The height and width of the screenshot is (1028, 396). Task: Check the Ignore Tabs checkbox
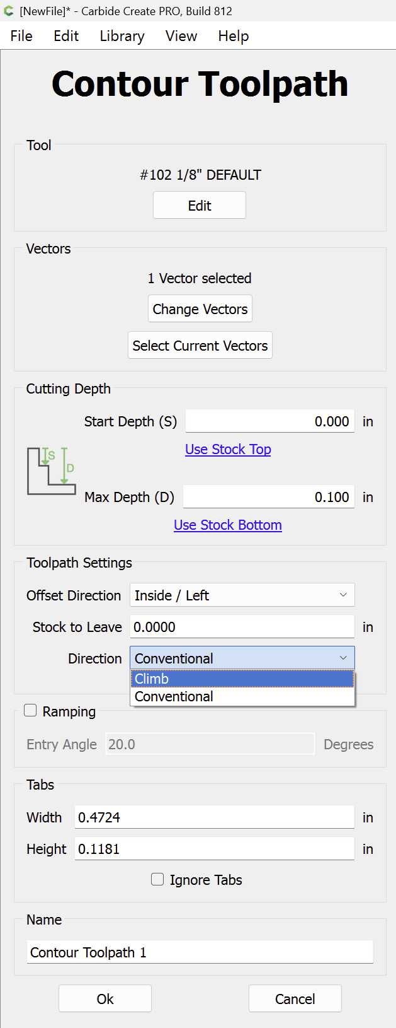point(157,879)
